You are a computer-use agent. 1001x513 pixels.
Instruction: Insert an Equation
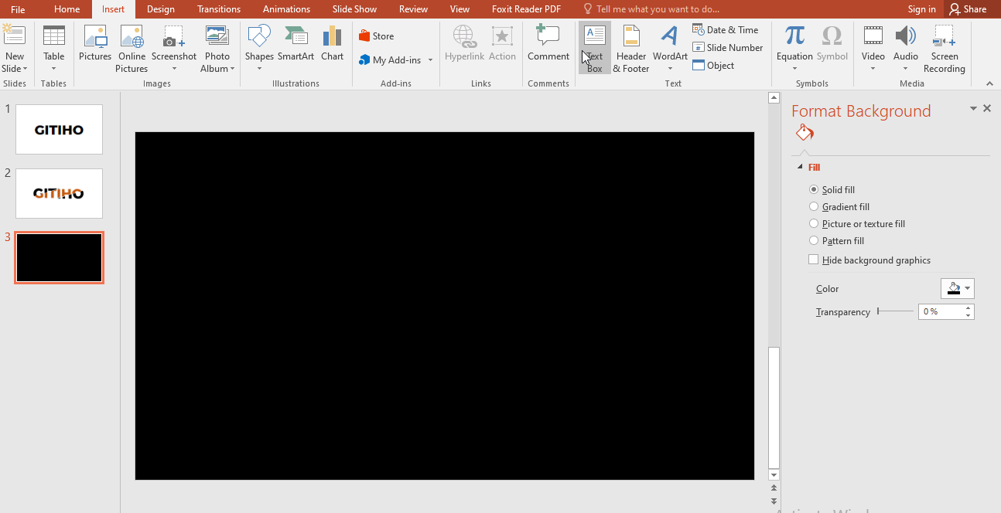[x=794, y=47]
